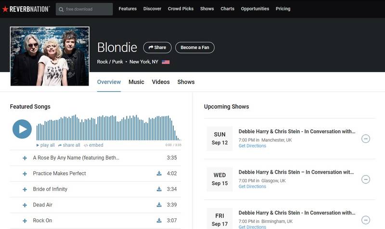
Task: Open the Pricing page
Action: (x=283, y=9)
